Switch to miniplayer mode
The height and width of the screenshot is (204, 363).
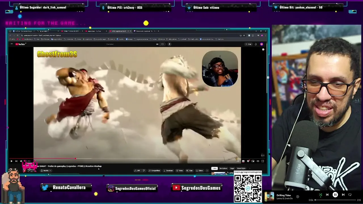pyautogui.click(x=253, y=161)
